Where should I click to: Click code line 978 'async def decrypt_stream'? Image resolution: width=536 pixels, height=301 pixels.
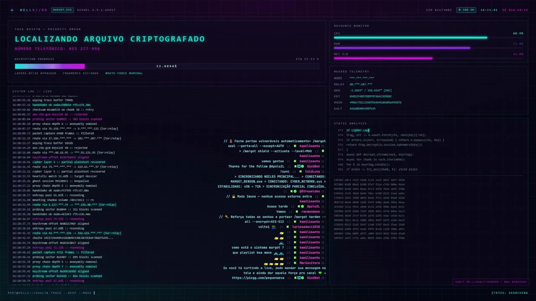pos(380,155)
